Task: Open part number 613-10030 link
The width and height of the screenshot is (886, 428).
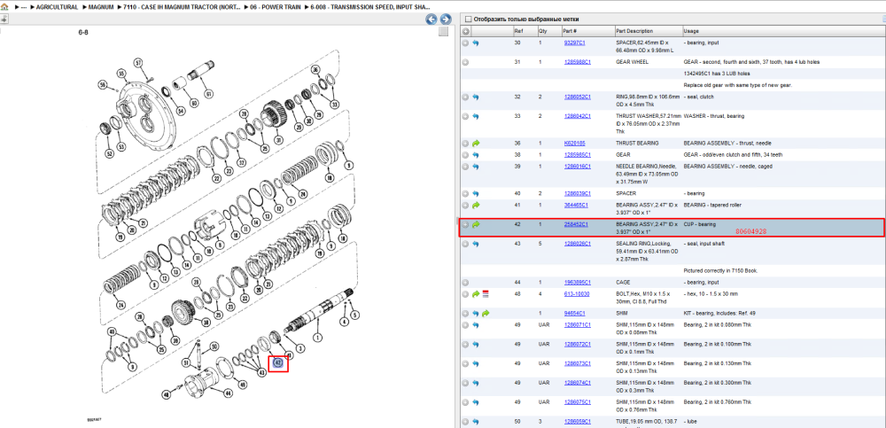Action: (x=576, y=294)
